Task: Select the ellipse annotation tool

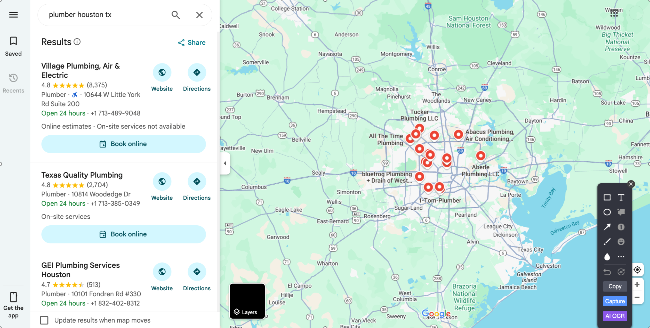Action: coord(607,212)
